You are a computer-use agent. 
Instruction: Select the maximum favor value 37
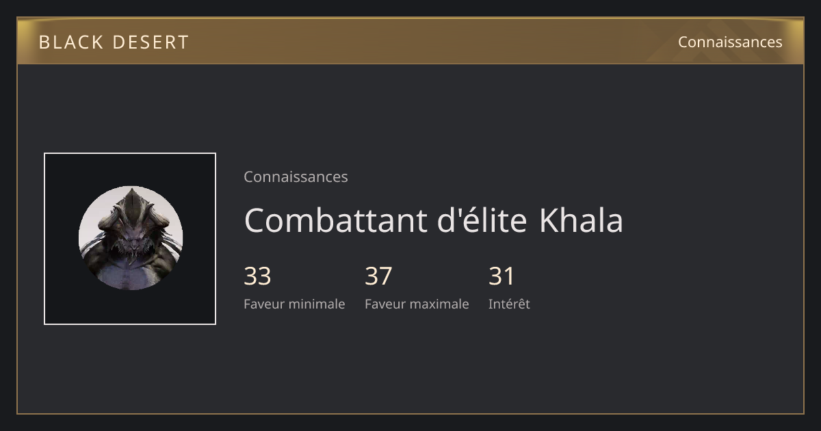pyautogui.click(x=378, y=276)
